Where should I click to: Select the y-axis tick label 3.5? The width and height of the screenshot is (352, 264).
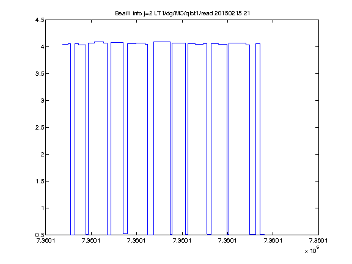(x=40, y=73)
